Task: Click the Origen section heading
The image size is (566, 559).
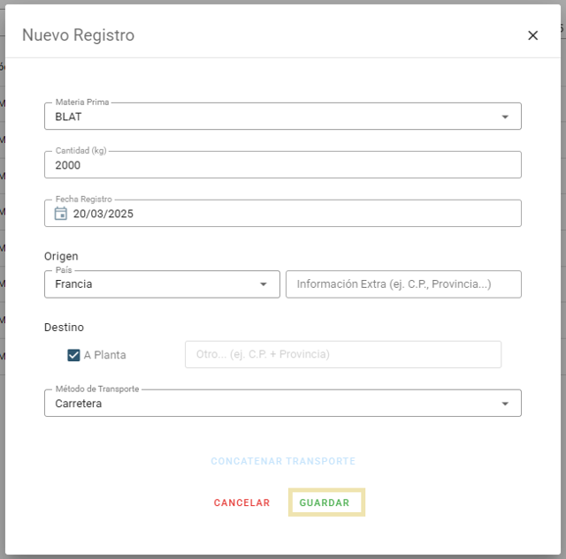Action: [x=62, y=256]
